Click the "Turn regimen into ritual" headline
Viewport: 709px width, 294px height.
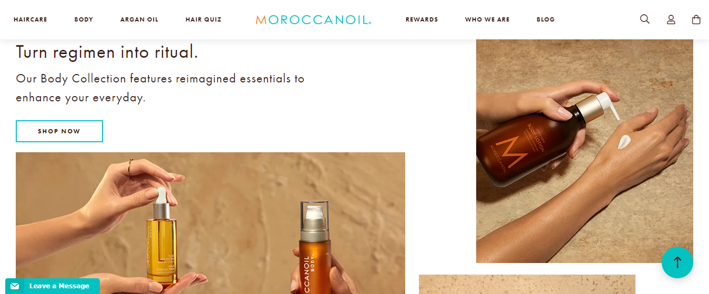point(107,52)
